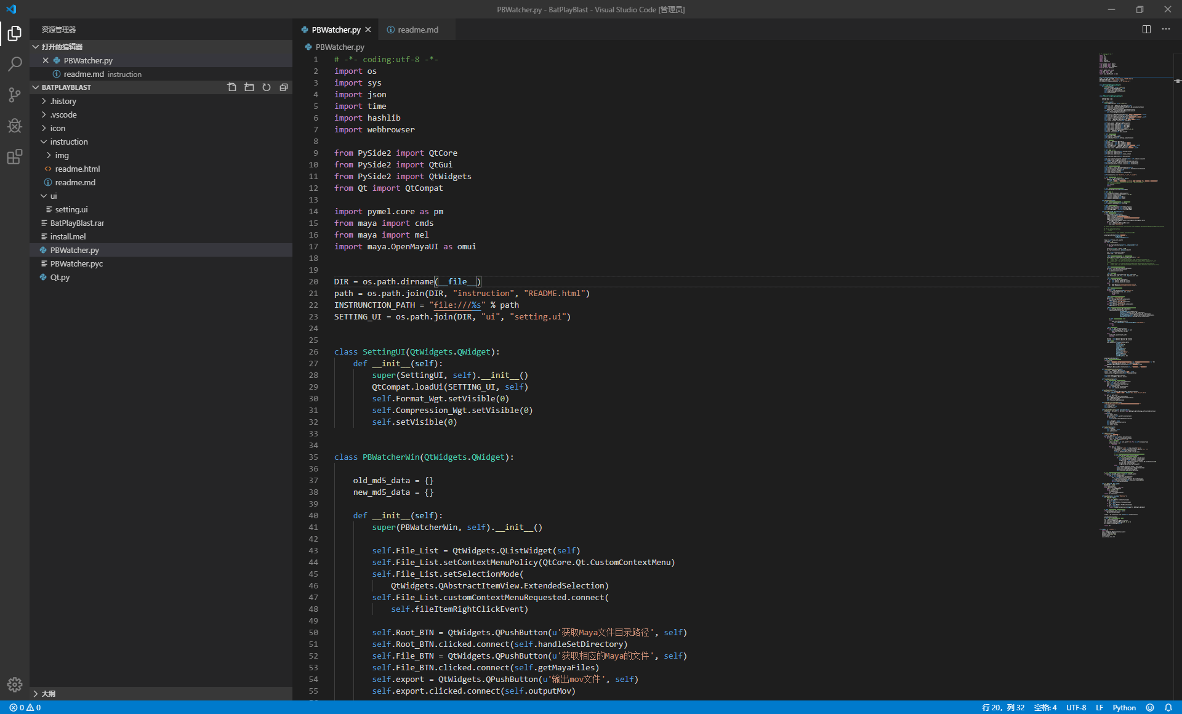This screenshot has height=714, width=1182.
Task: Open the notifications bell in status bar
Action: tap(1168, 708)
